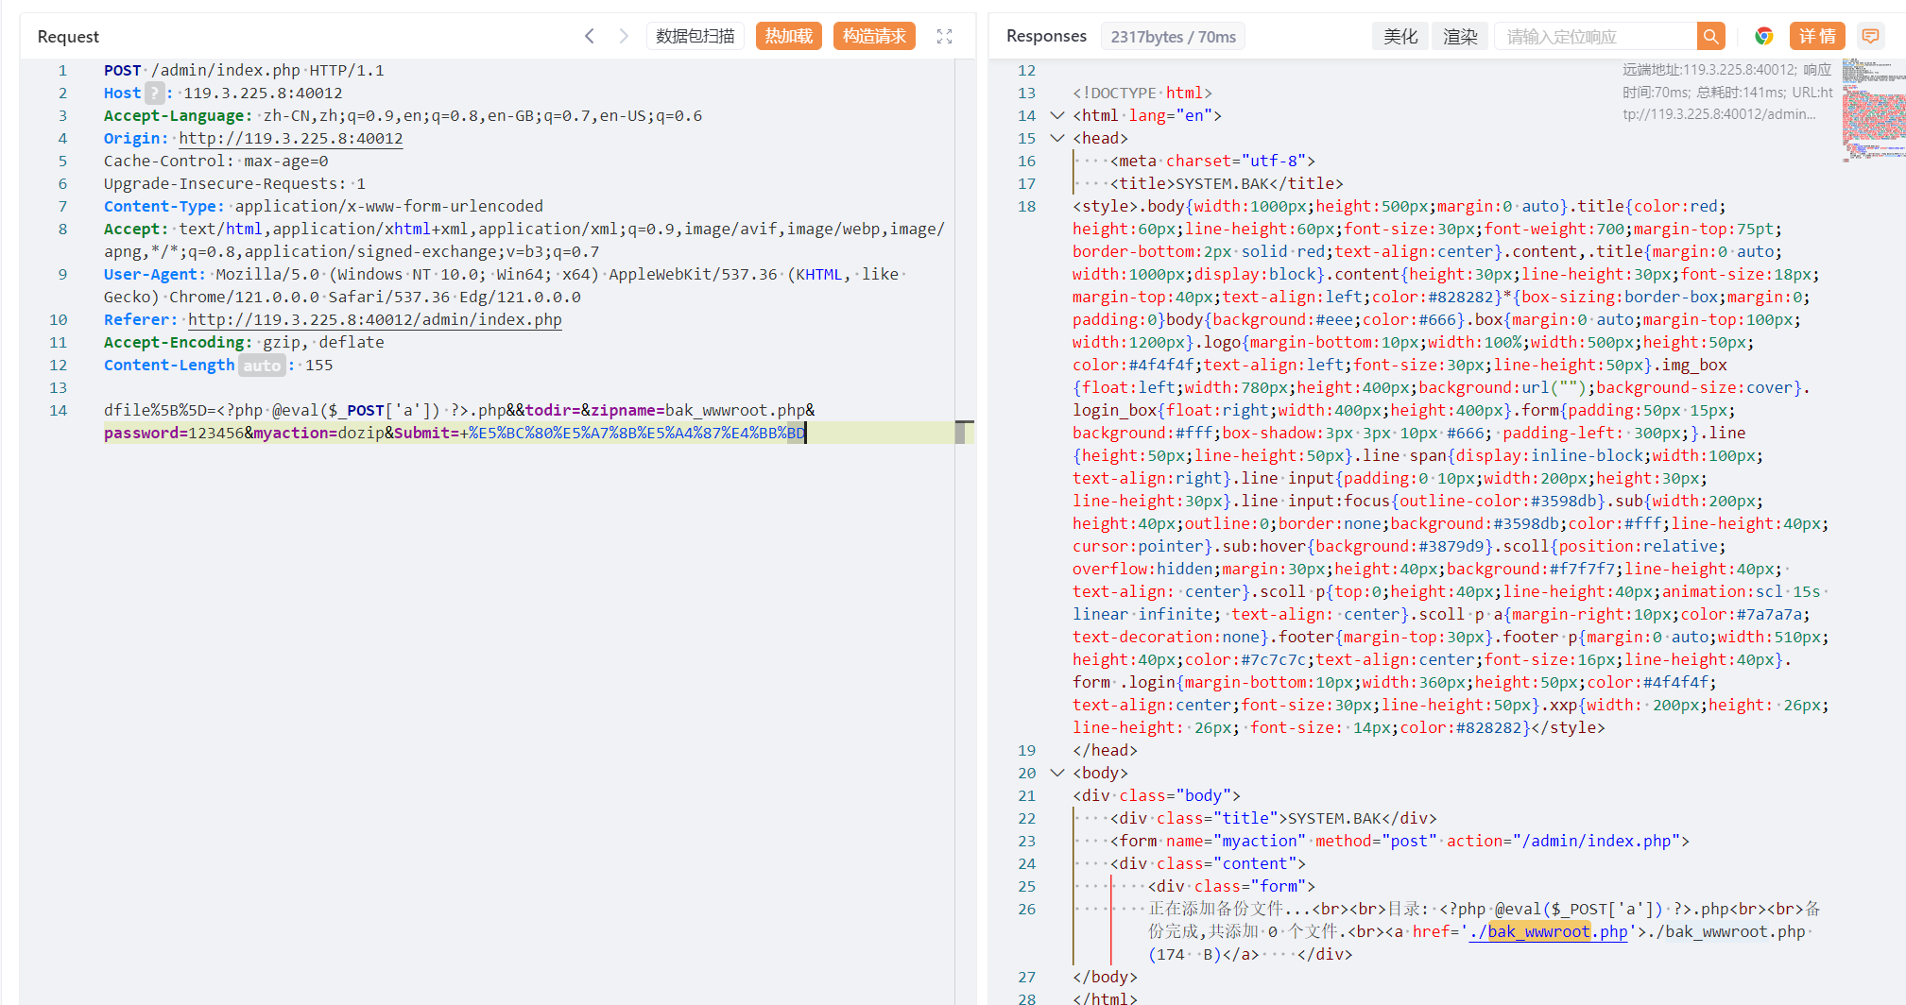Image resolution: width=1906 pixels, height=1005 pixels.
Task: Click the 美化 button in Responses
Action: (x=1400, y=36)
